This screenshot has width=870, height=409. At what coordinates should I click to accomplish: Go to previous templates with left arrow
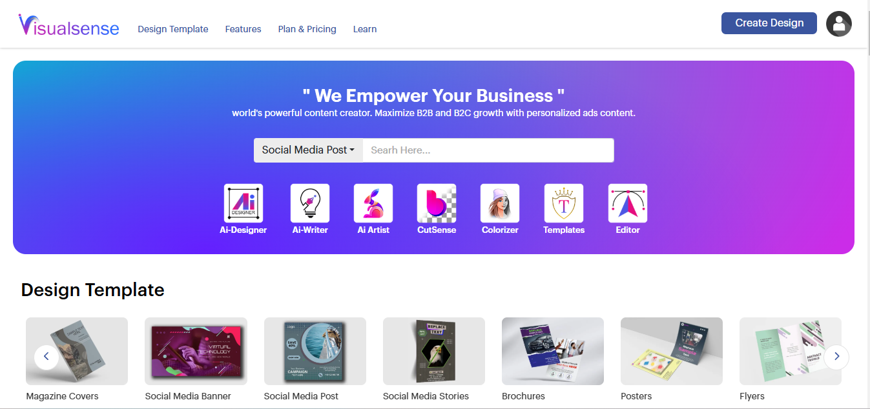pyautogui.click(x=47, y=356)
